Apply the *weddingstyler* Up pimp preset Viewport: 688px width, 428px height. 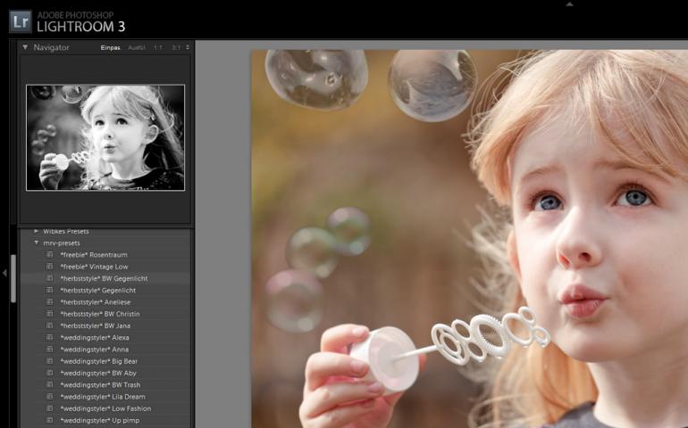(100, 420)
